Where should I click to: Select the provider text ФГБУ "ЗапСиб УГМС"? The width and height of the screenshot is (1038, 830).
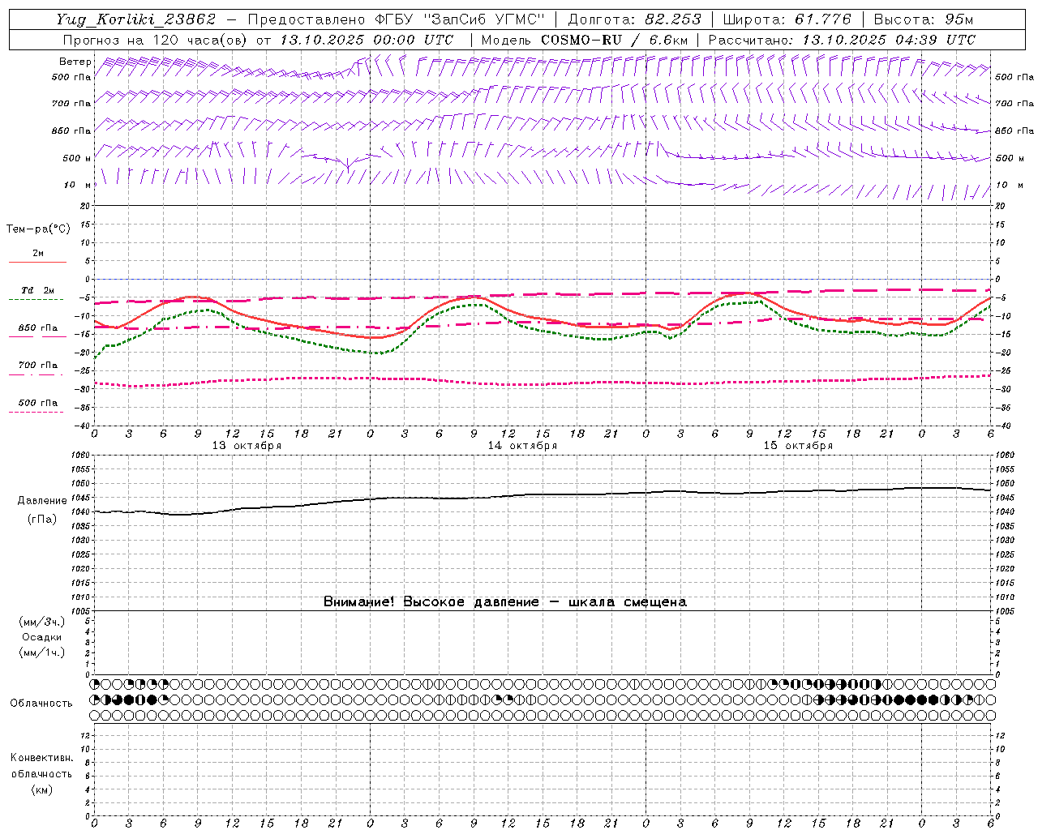tap(461, 19)
